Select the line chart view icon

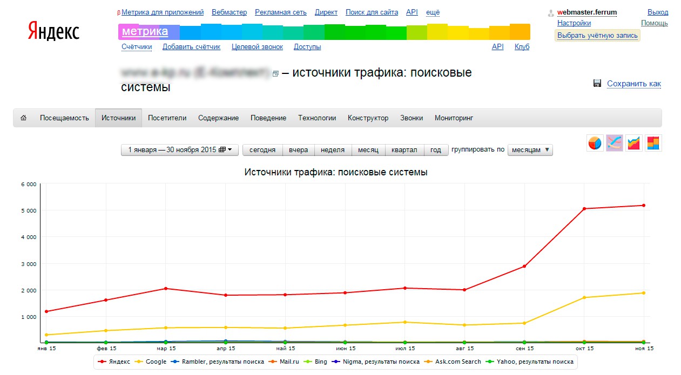pyautogui.click(x=615, y=143)
